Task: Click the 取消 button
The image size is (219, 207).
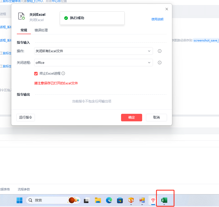Action: 156,118
